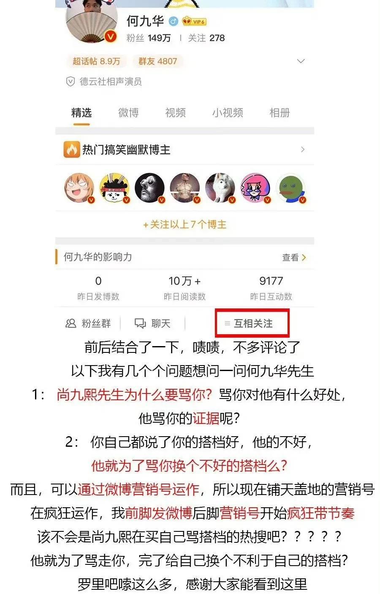Open the green frog avatar blogger
Screen dimensions: 380x594
point(291,188)
